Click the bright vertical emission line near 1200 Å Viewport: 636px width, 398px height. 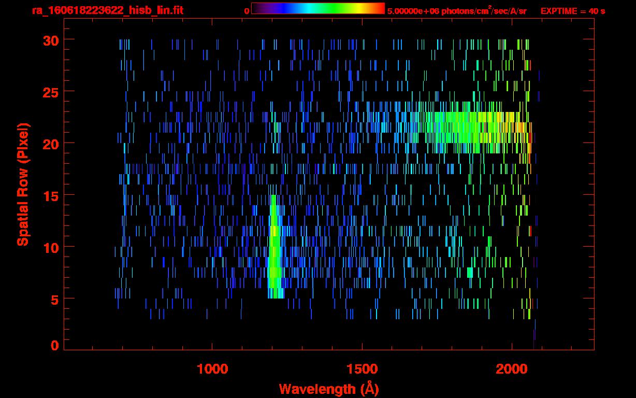coord(274,249)
